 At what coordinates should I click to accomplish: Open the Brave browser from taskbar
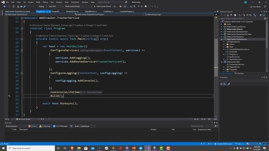coord(72,148)
